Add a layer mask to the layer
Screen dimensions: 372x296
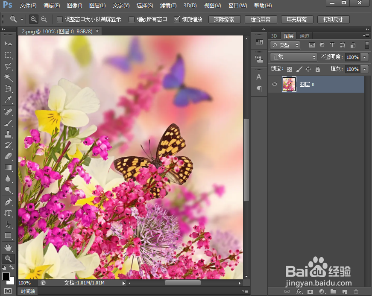(x=310, y=291)
